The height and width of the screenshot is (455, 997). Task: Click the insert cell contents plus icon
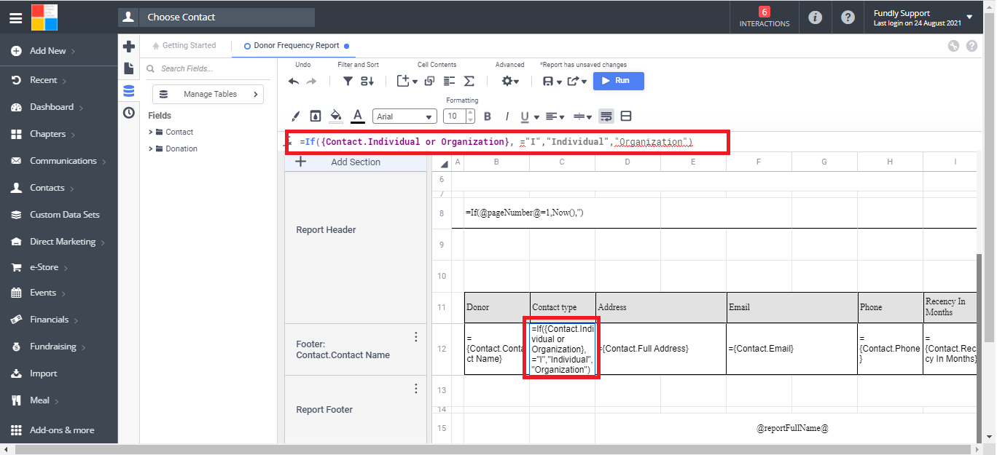(403, 81)
